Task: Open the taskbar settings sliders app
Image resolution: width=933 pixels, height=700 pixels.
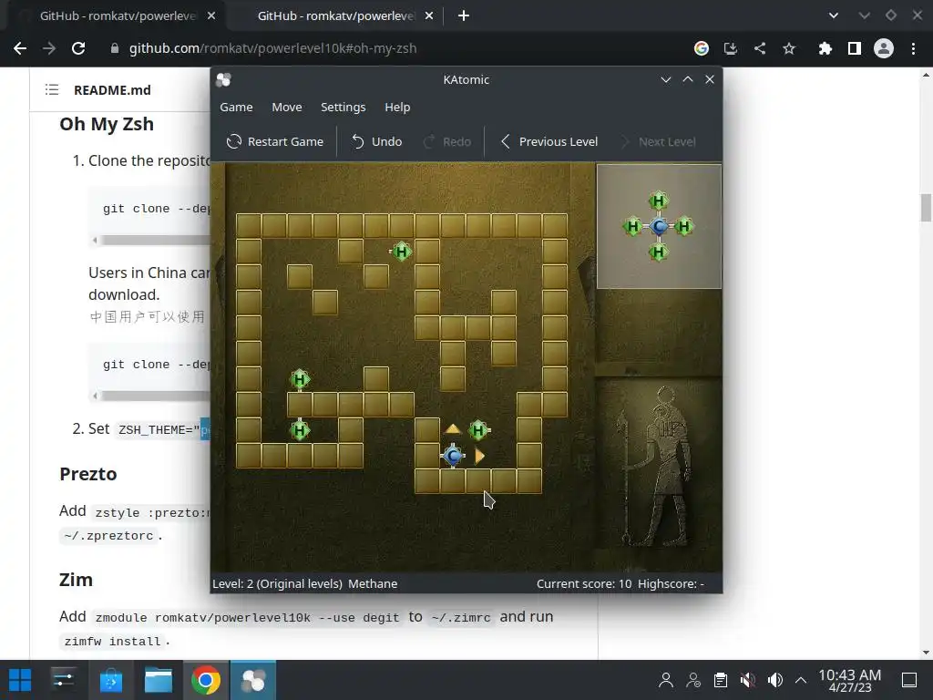Action: point(63,680)
